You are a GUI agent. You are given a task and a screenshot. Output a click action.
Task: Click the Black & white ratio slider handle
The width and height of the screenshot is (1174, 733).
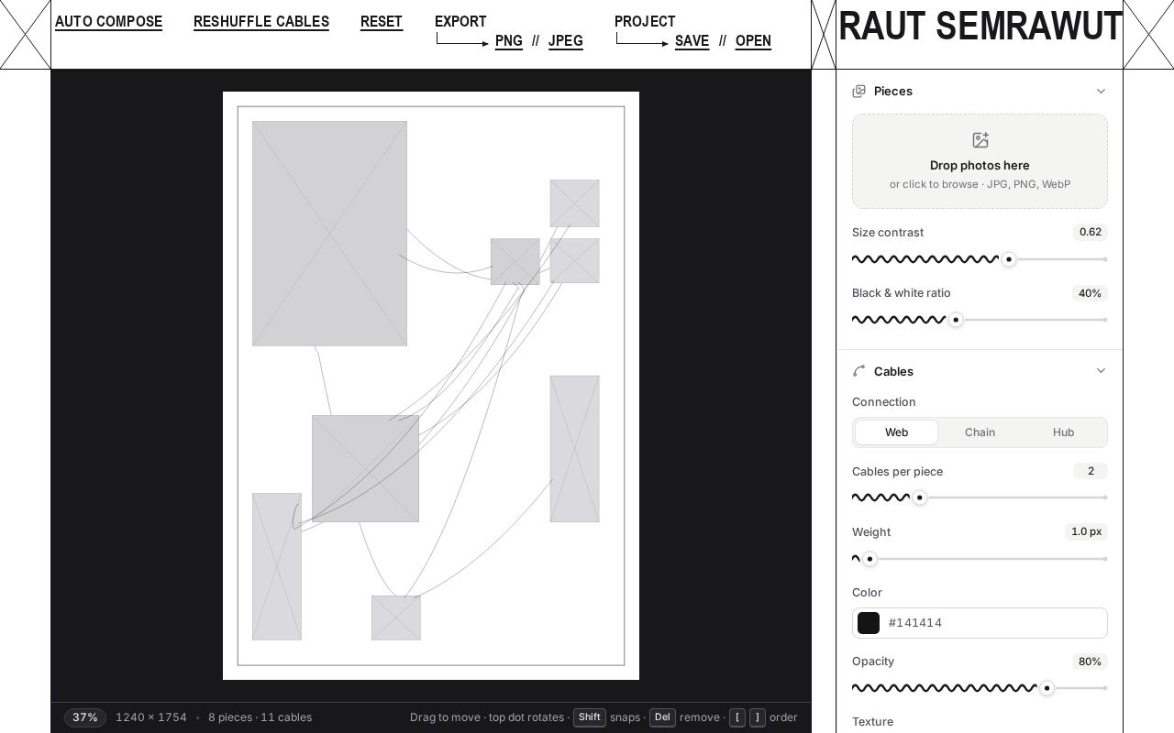(956, 320)
